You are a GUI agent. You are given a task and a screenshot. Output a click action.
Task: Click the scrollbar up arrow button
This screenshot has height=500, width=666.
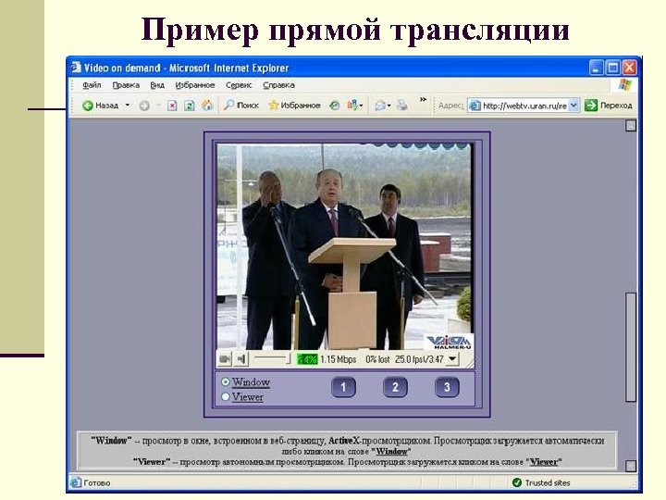[x=631, y=125]
